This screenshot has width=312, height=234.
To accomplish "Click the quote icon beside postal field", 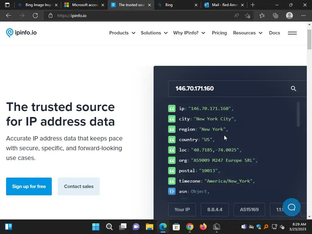I will [172, 171].
